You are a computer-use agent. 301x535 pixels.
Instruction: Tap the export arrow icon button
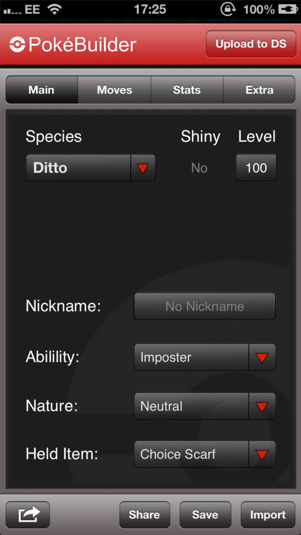(28, 514)
